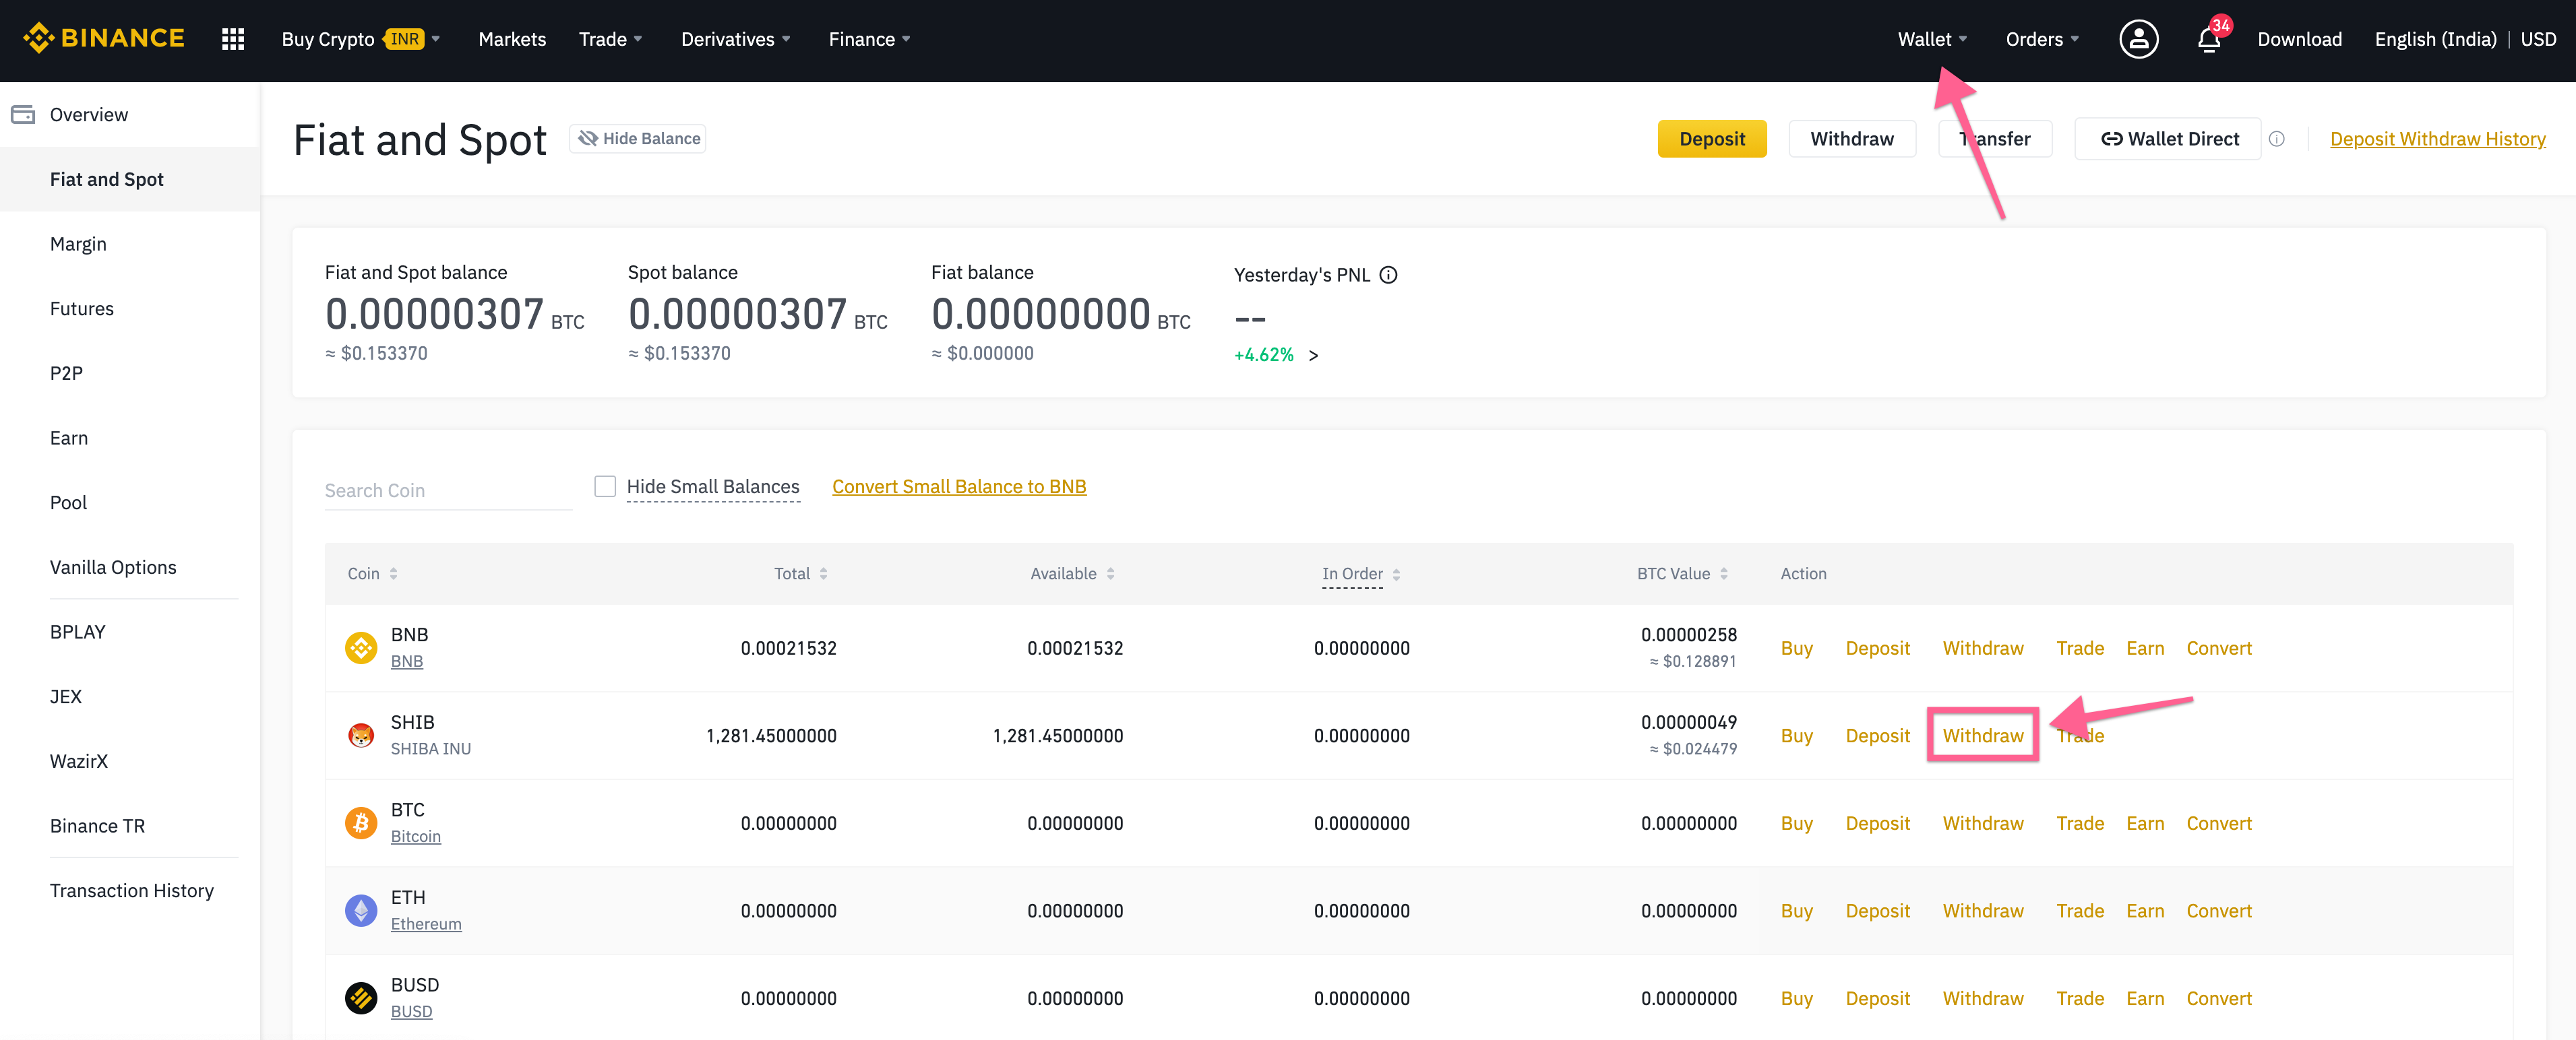Click the yellow Deposit button
Image resolution: width=2576 pixels, height=1040 pixels.
point(1712,139)
